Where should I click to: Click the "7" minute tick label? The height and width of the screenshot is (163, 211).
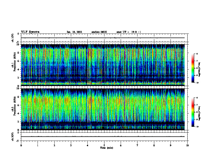coord(137,145)
